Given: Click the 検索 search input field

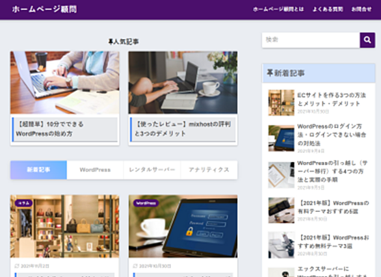Looking at the screenshot, I should (x=311, y=40).
